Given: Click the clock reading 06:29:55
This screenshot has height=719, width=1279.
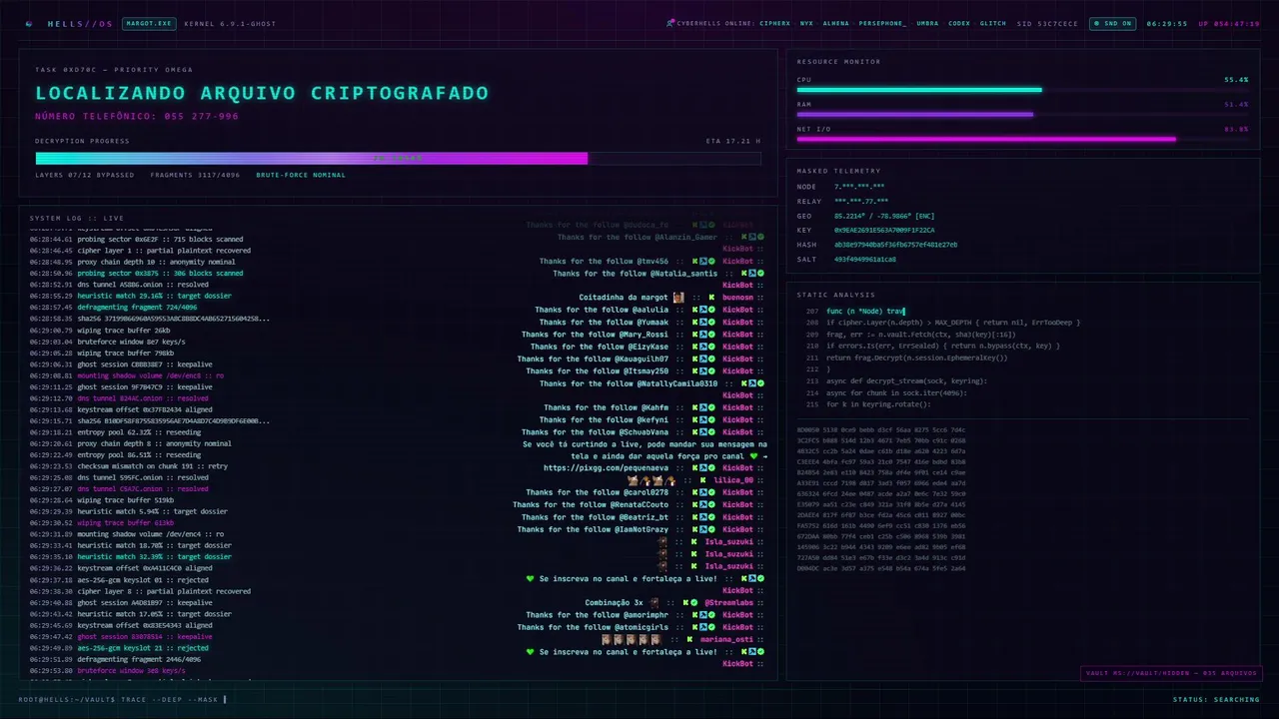Looking at the screenshot, I should click(x=1167, y=23).
